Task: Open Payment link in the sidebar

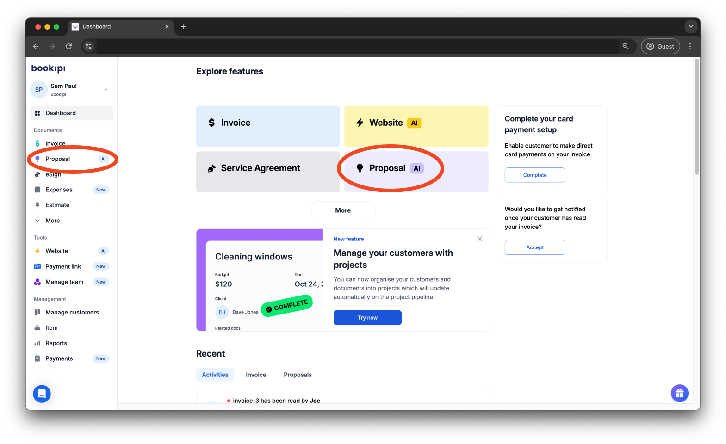Action: 72,267
